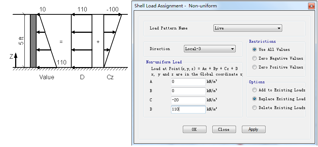Click the coefficient C field showing -20
The image size is (318, 147).
(188, 100)
